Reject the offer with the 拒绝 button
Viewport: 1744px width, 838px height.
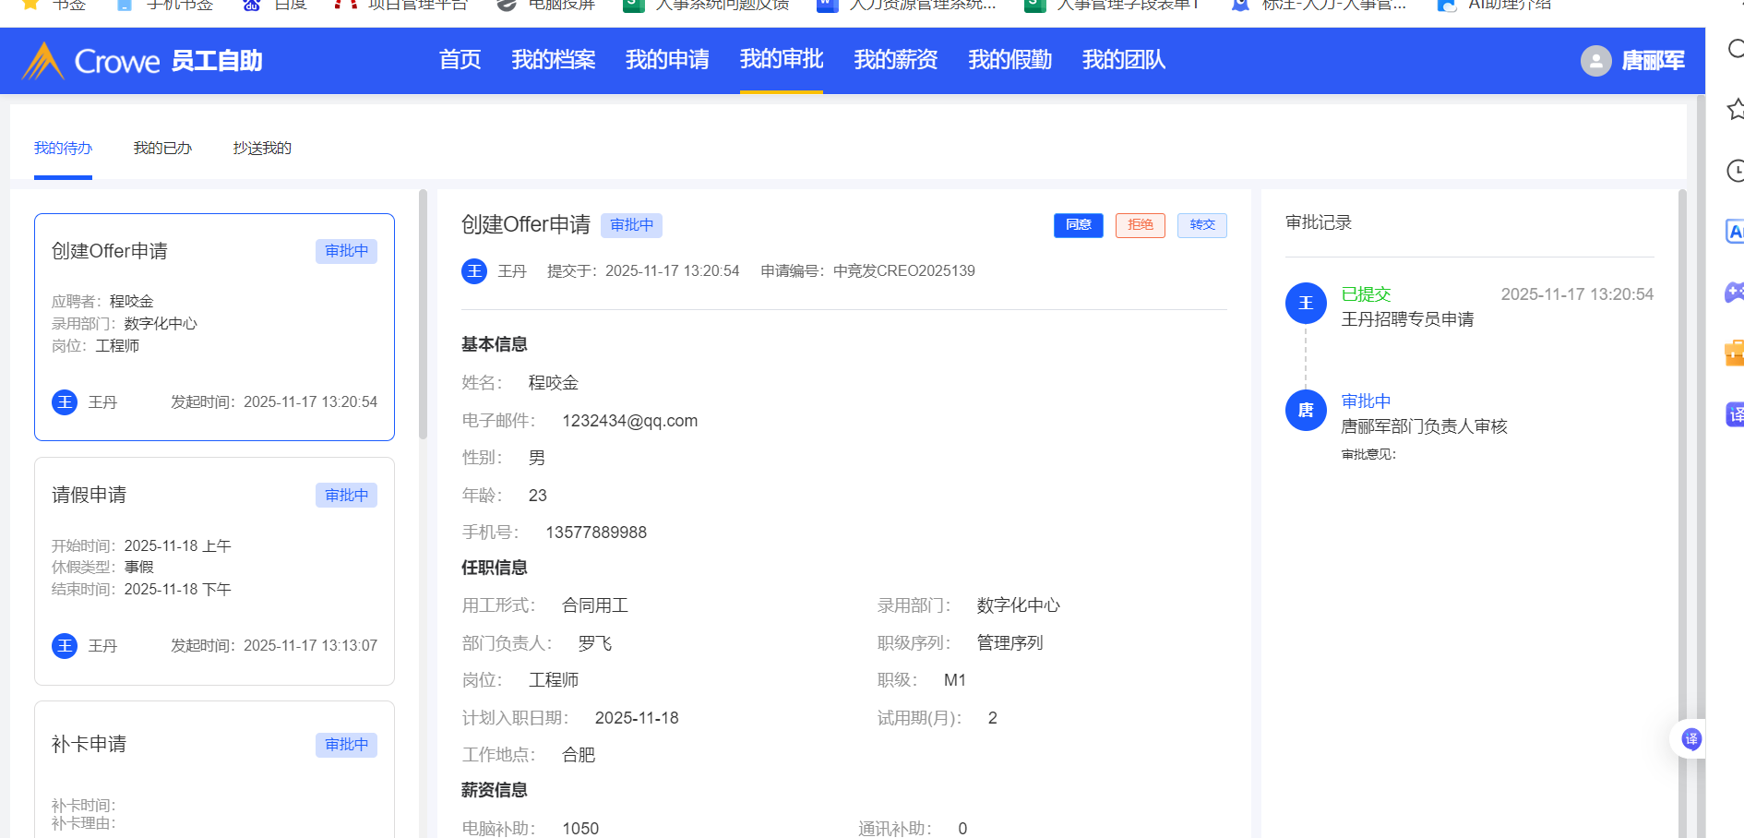(x=1140, y=225)
